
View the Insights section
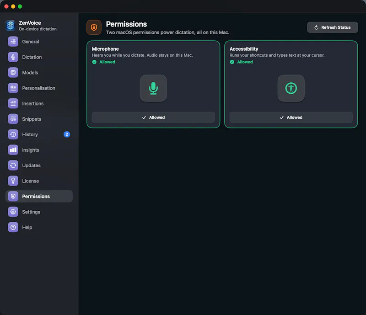coord(39,150)
